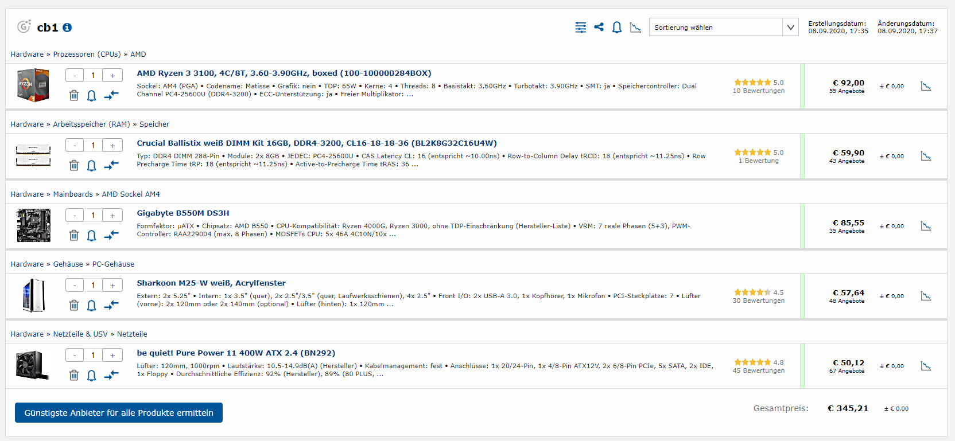The height and width of the screenshot is (441, 955).
Task: Open the Sortierung wählen dropdown
Action: click(x=724, y=27)
